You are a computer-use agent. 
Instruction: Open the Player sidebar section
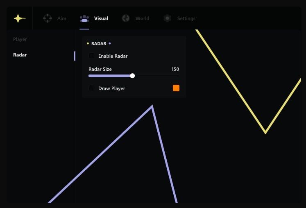pos(20,40)
